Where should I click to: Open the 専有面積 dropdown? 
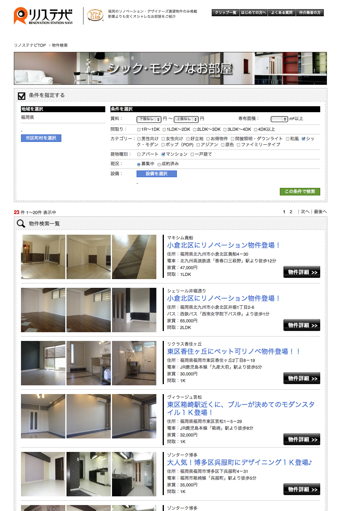pos(279,119)
